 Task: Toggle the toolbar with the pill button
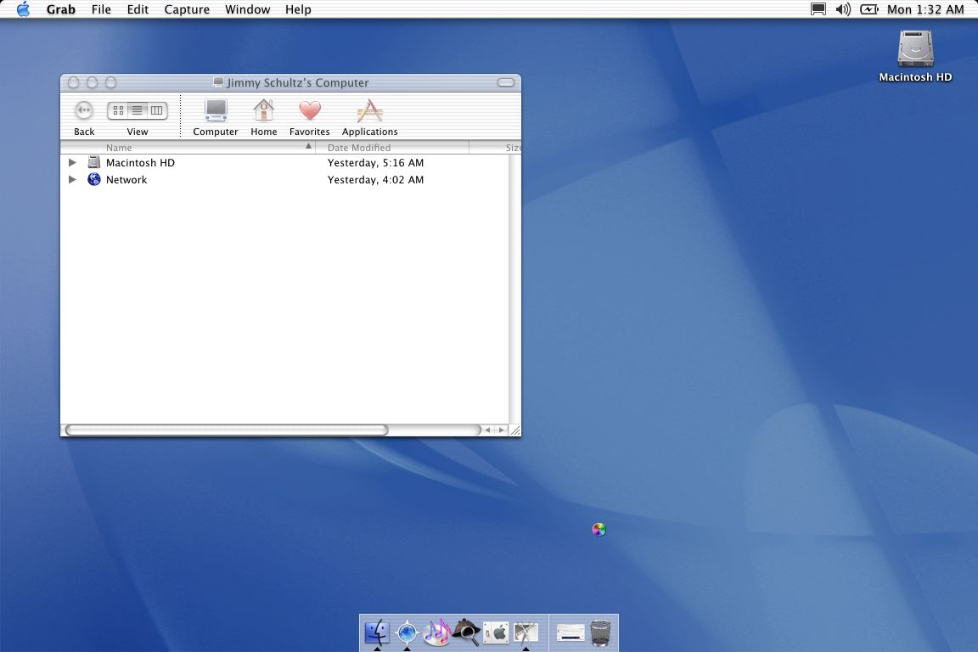coord(506,82)
